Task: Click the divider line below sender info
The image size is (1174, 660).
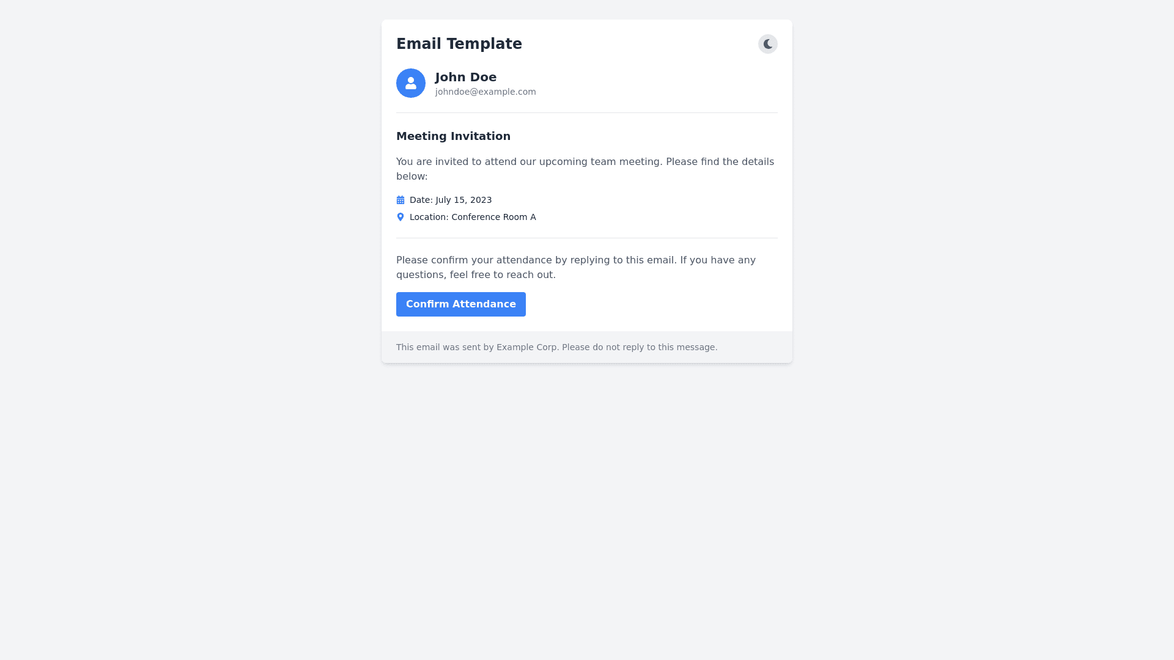Action: point(587,112)
